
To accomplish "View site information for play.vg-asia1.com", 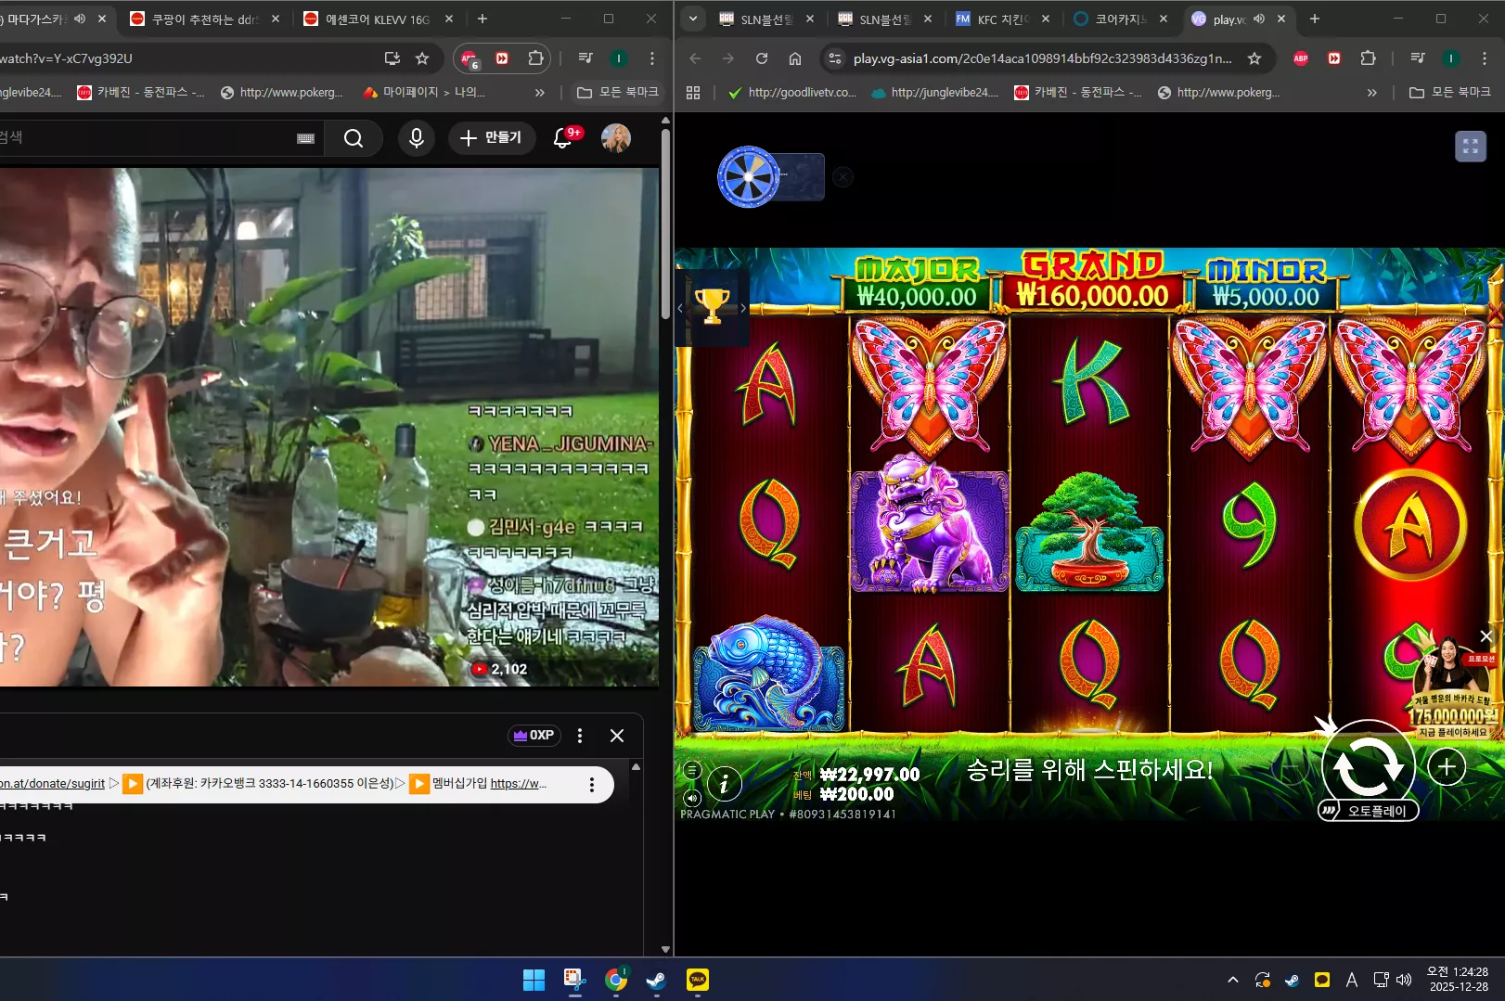I will point(835,58).
